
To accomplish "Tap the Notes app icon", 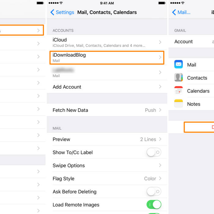I will pos(178,103).
